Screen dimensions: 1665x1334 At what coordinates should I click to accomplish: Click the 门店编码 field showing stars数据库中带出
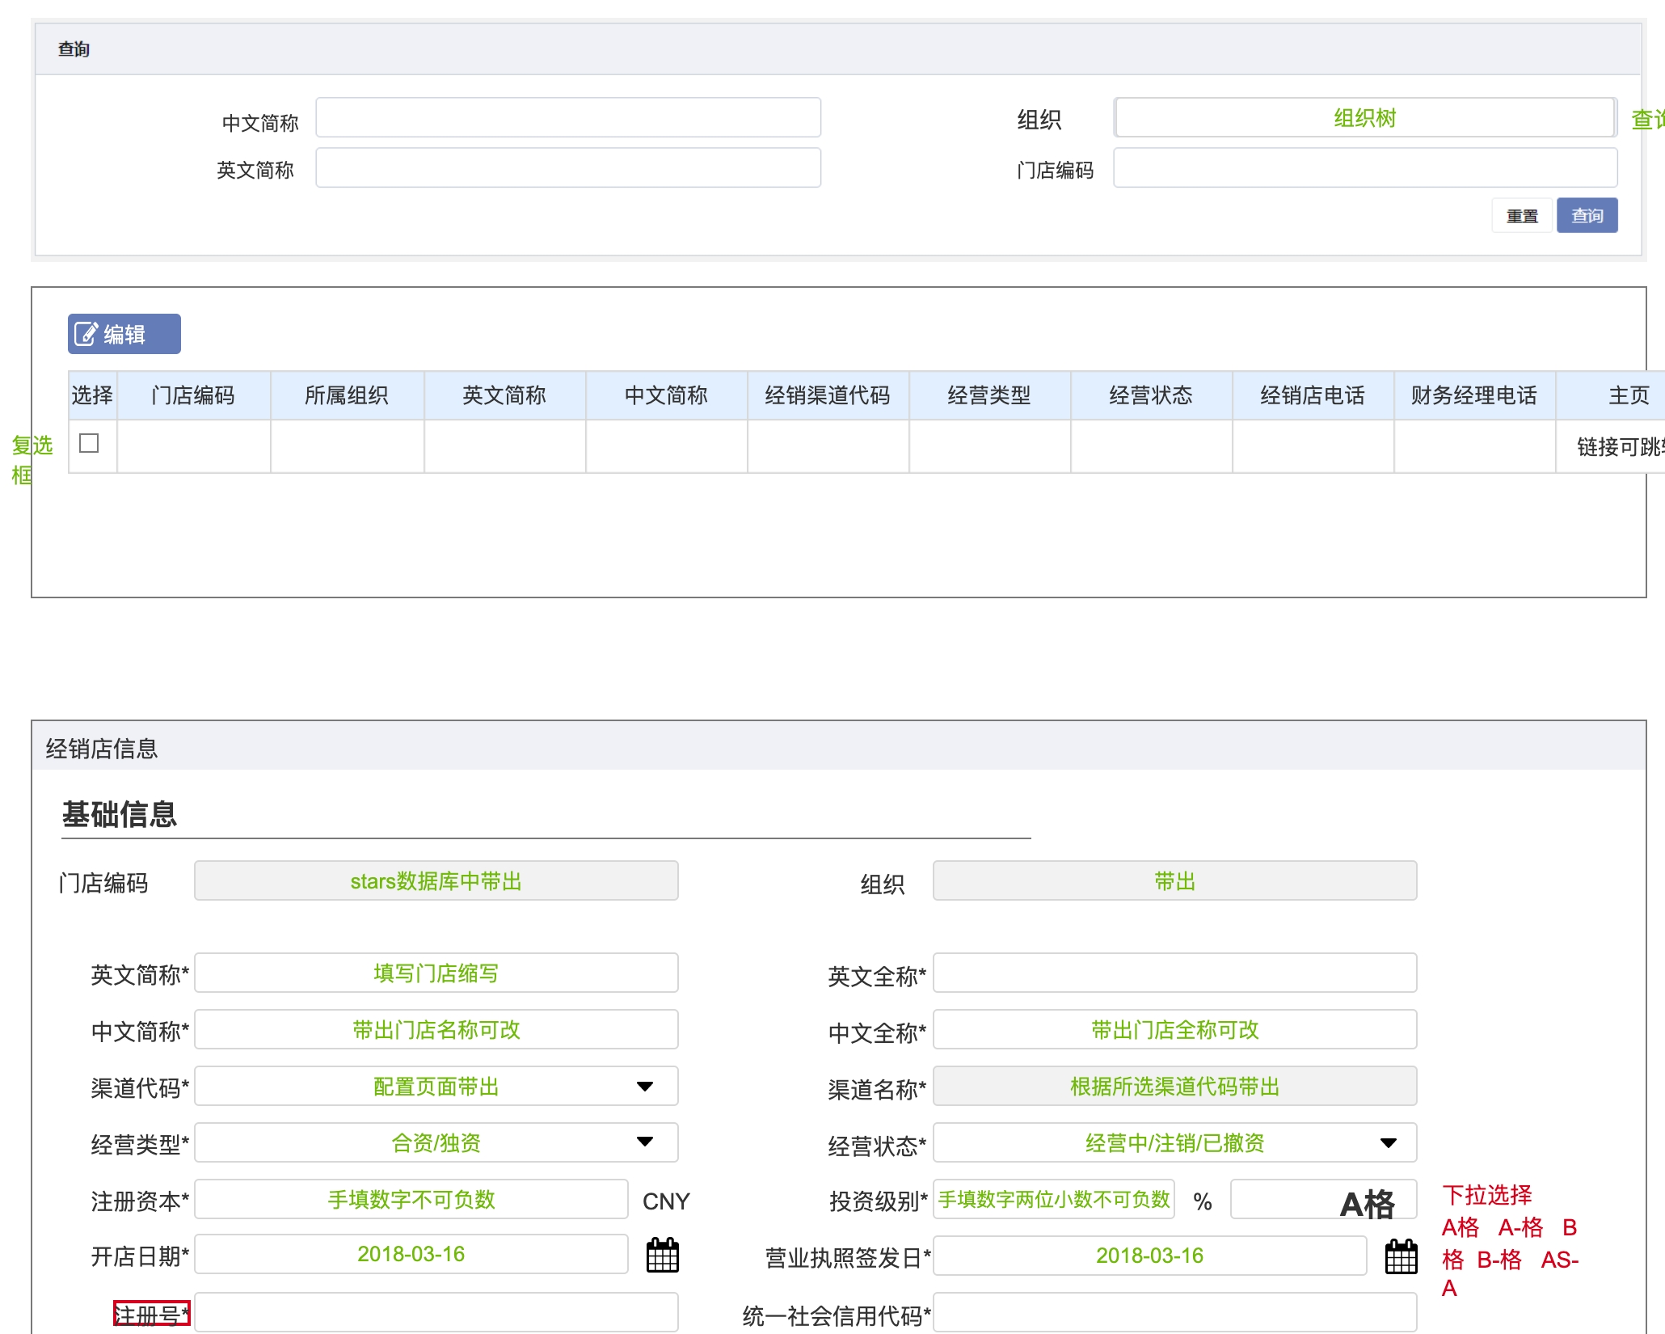(x=436, y=880)
